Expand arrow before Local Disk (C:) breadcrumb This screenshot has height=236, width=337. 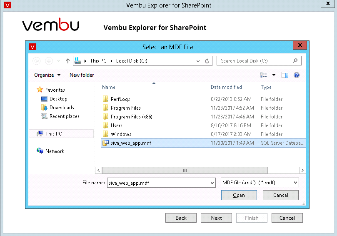click(112, 61)
